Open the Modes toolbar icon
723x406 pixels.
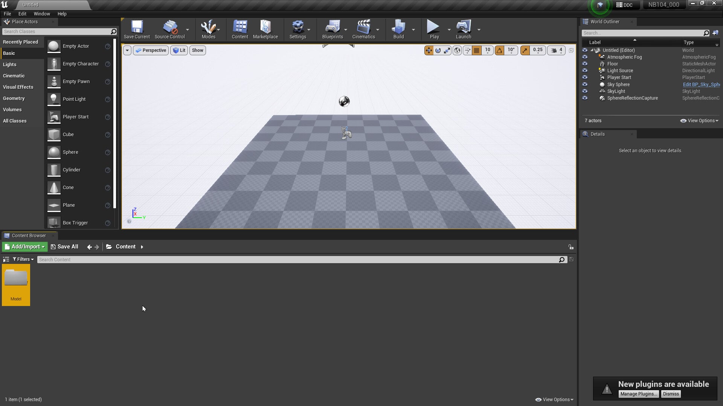208,29
